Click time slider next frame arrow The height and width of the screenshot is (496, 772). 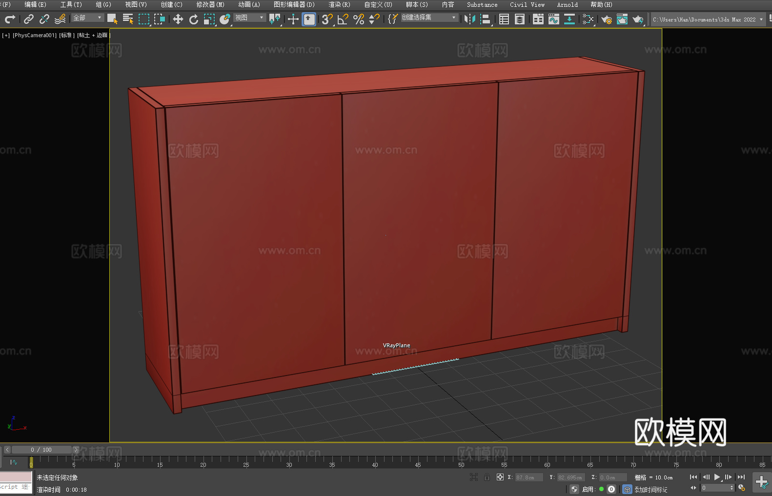tap(76, 450)
